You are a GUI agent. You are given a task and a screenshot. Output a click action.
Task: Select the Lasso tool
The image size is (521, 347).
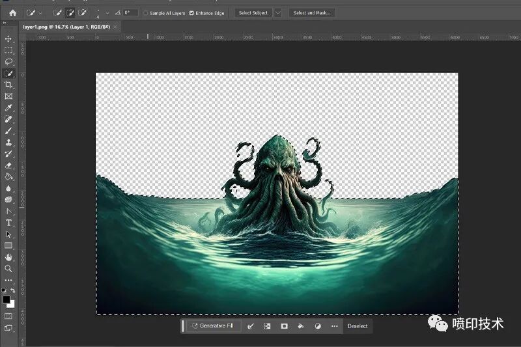(x=8, y=62)
